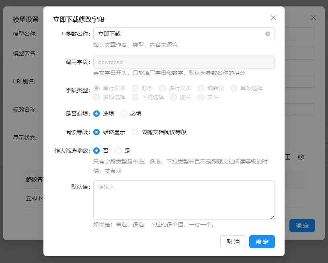Focus the 默认值 text area
The height and width of the screenshot is (263, 328).
tap(184, 200)
